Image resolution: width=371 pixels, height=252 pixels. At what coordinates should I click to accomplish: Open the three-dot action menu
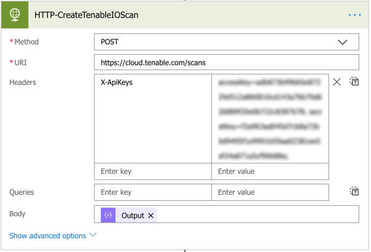pos(354,15)
